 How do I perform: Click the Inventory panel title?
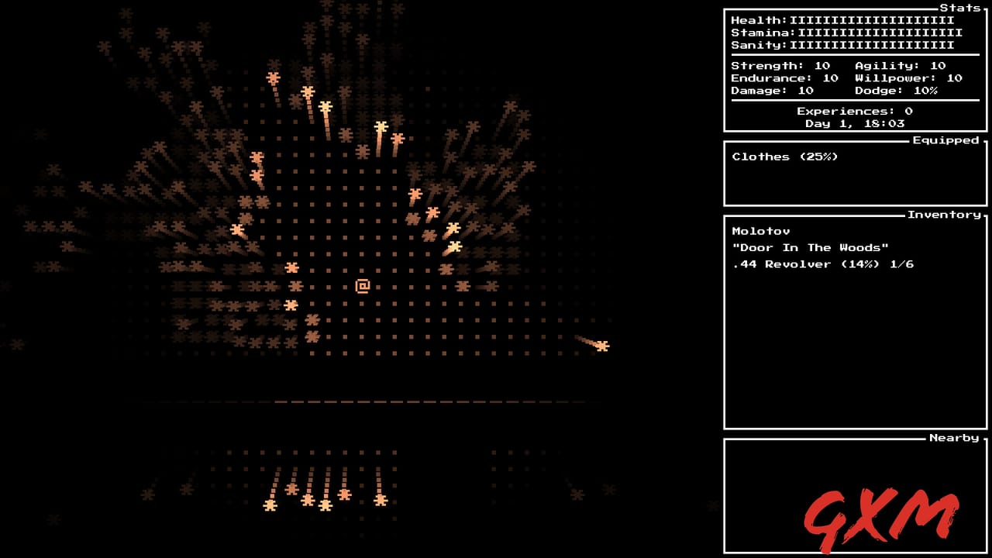tap(943, 215)
